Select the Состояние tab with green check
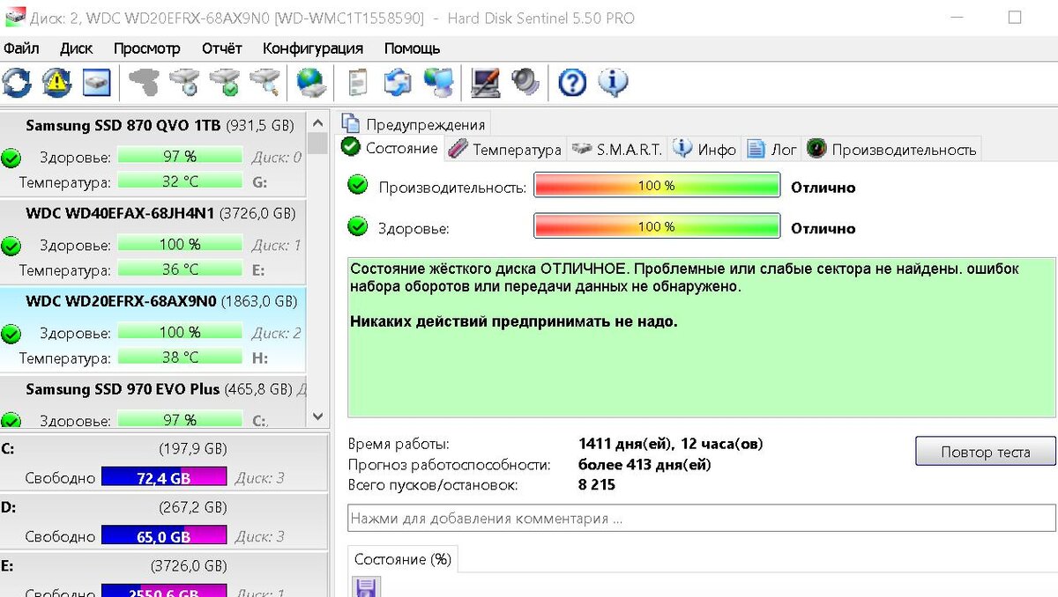Viewport: 1058px width, 597px height. [x=391, y=148]
